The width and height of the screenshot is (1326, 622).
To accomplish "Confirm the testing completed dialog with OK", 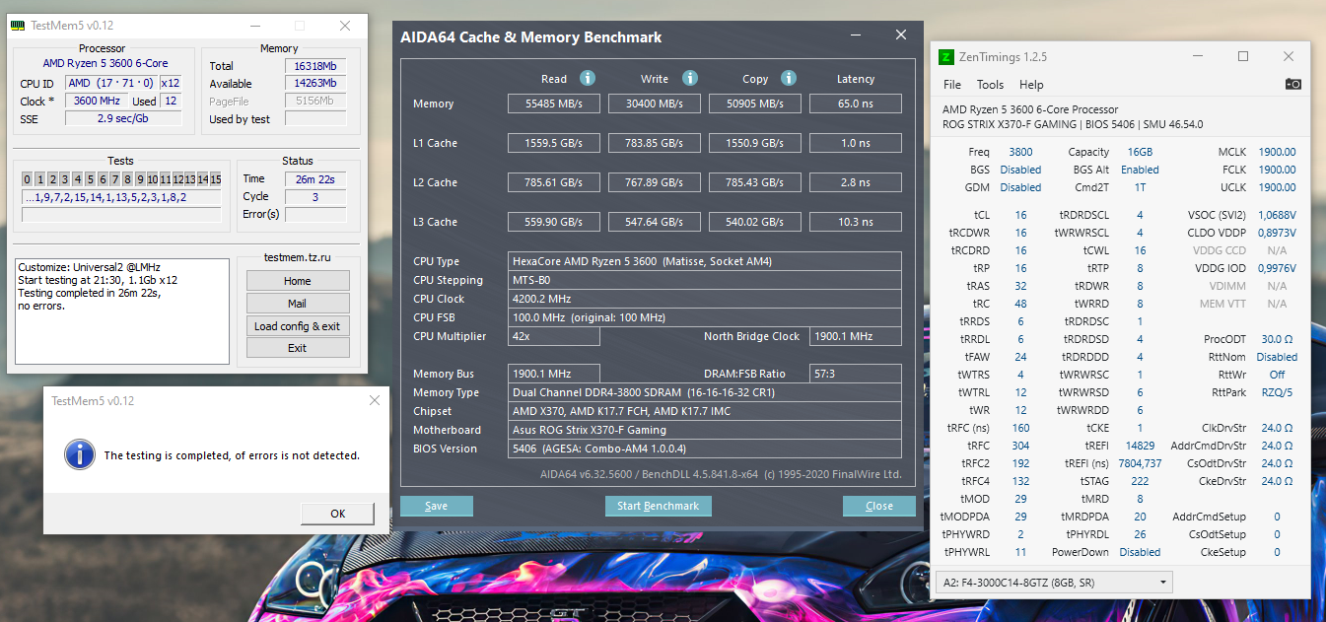I will 338,514.
